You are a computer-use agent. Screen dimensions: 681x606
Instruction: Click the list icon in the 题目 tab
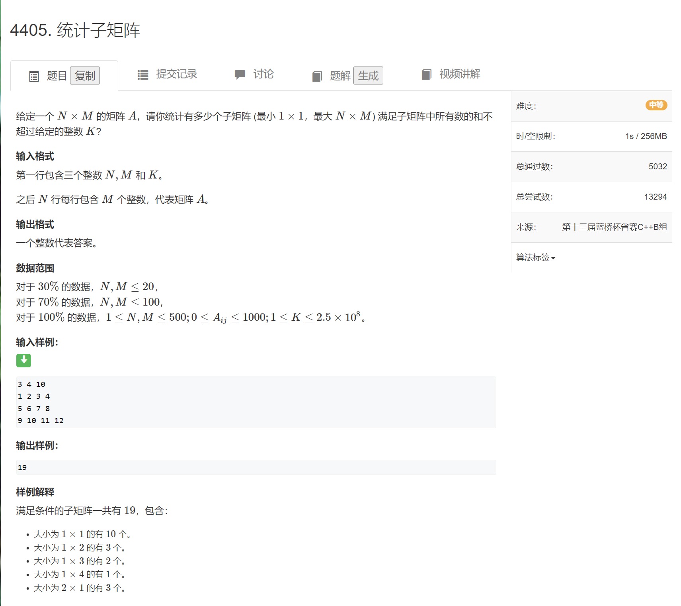34,76
